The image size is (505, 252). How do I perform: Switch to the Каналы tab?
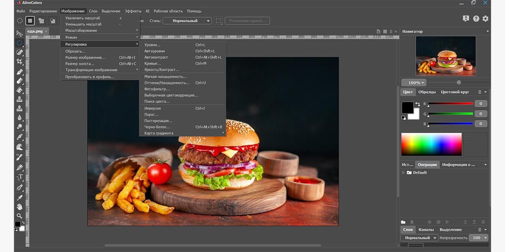click(x=426, y=230)
